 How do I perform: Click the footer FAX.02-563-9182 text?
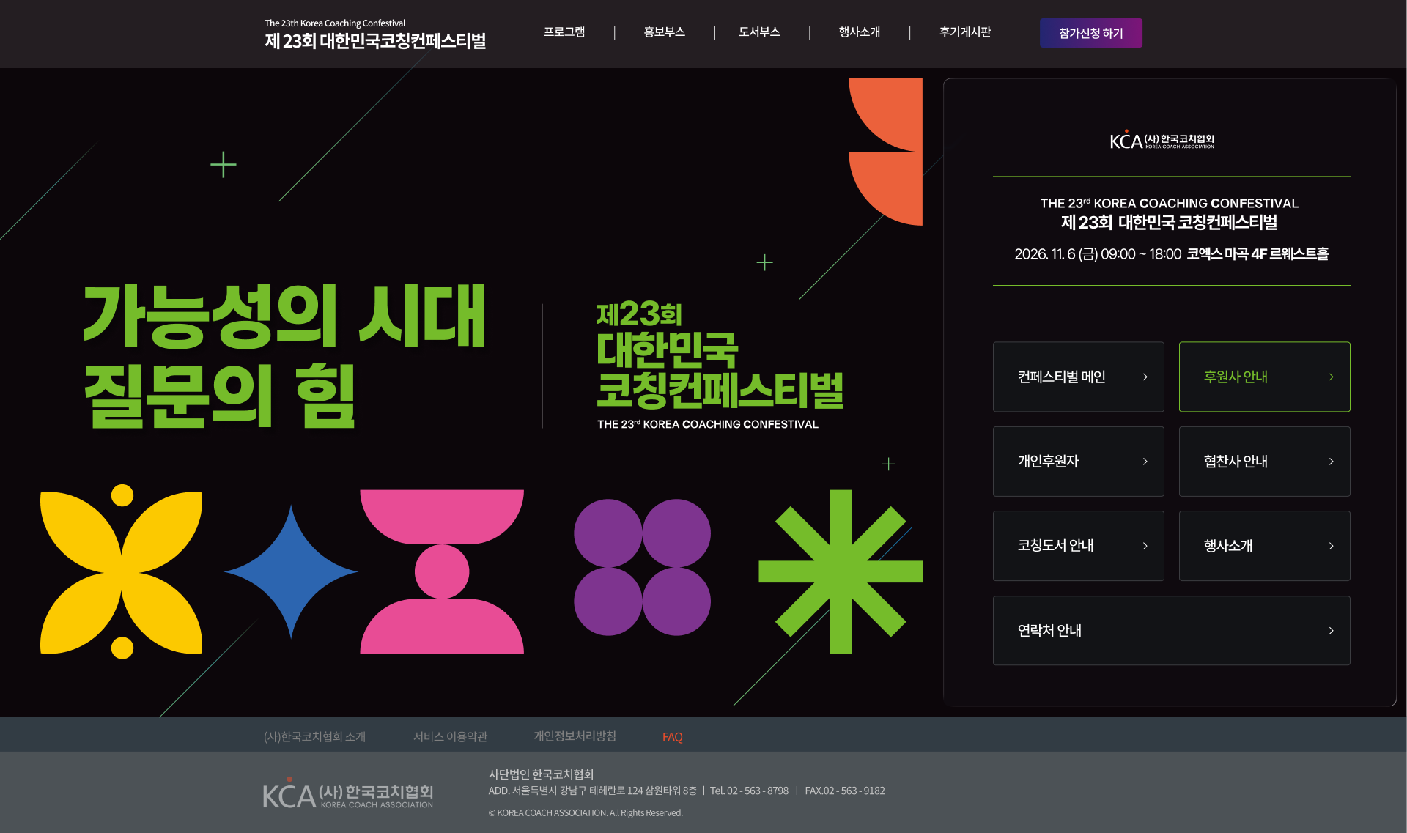coord(845,791)
